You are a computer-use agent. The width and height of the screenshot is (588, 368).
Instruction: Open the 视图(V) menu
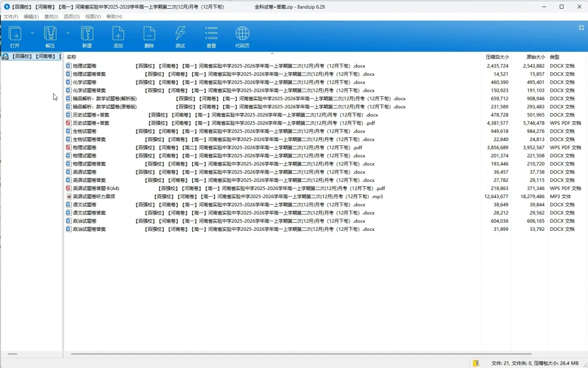[x=93, y=16]
